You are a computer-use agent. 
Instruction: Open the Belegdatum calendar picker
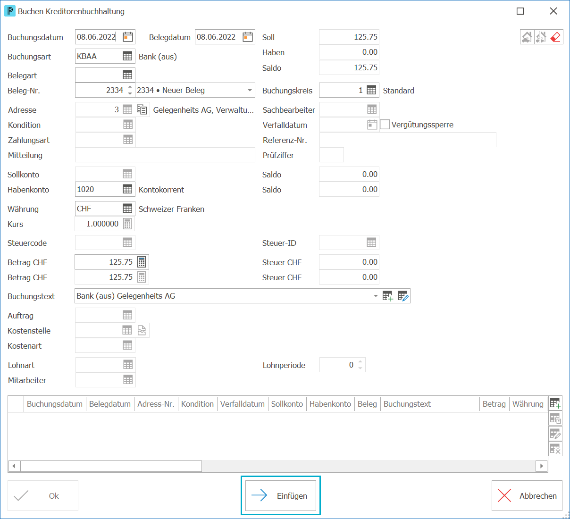(248, 37)
